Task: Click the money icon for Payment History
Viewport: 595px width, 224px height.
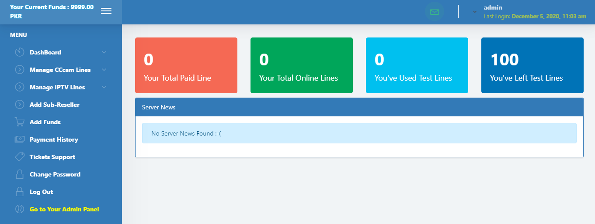Action: pyautogui.click(x=20, y=139)
